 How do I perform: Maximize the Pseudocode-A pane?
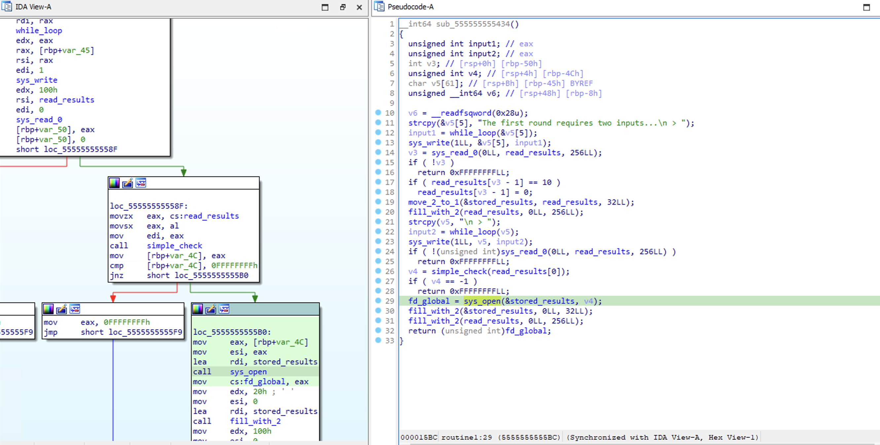tap(866, 7)
